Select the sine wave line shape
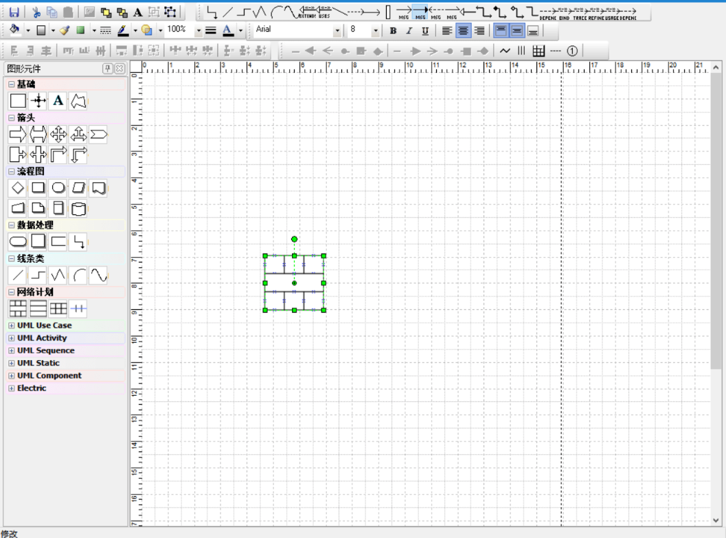Screen dimensions: 726x538 point(99,276)
